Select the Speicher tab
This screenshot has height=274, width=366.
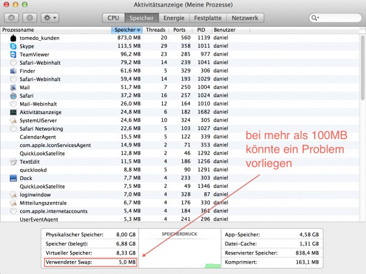coord(142,18)
